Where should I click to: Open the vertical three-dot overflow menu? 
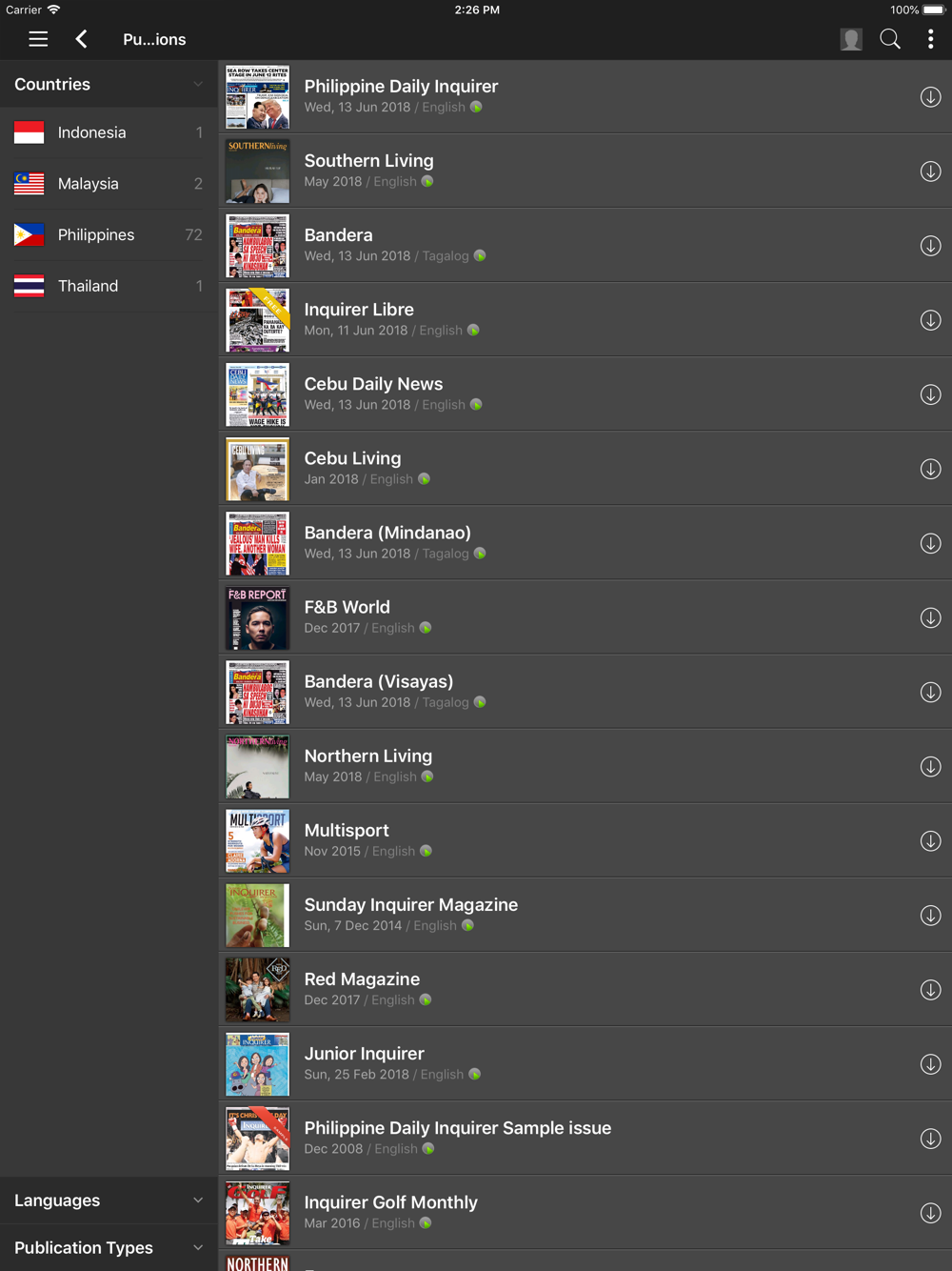(930, 39)
